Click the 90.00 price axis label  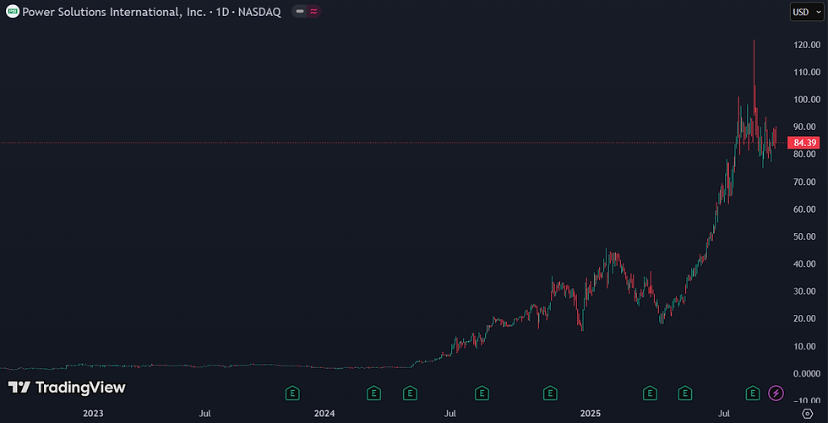(805, 127)
